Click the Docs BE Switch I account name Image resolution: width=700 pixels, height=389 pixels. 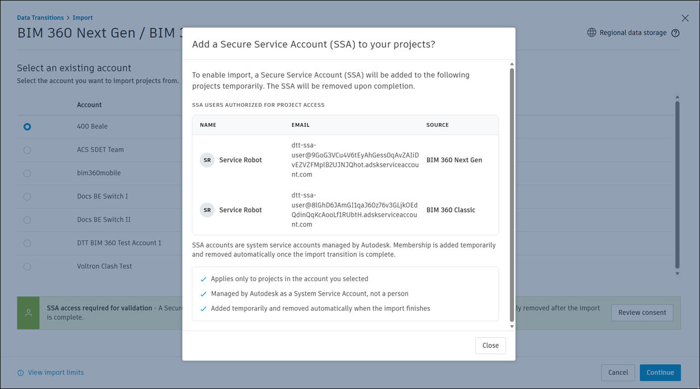coord(103,196)
